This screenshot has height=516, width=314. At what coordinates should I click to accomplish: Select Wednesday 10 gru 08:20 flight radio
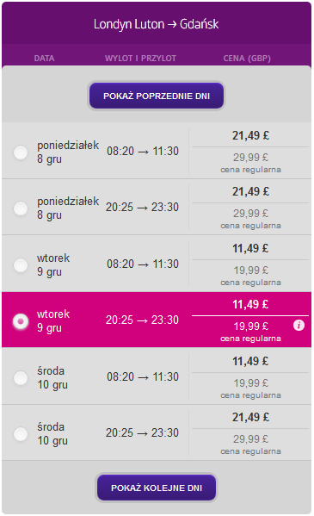(21, 378)
